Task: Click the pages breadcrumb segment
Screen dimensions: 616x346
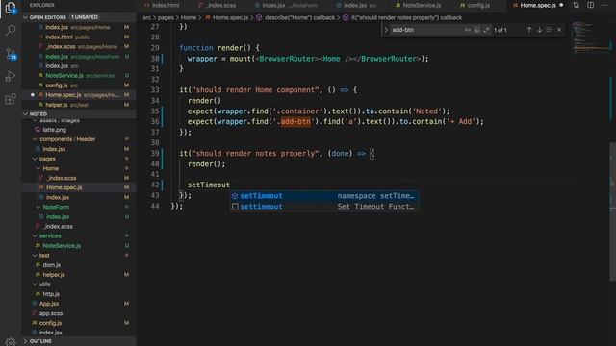Action: pos(166,18)
